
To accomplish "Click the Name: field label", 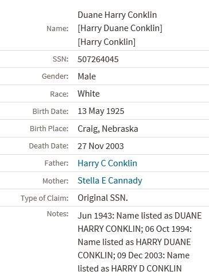I will click(57, 29).
